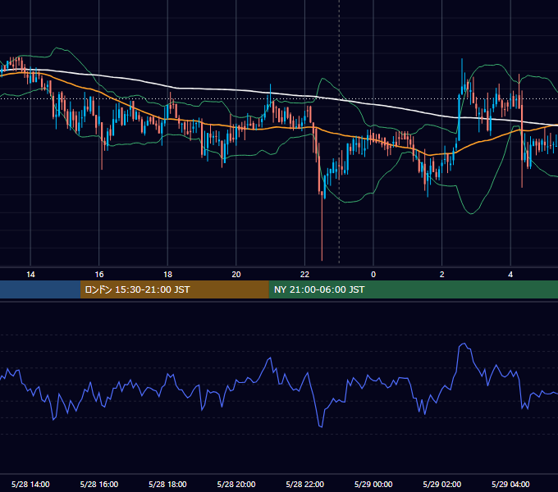
Task: Click the 22 hour axis label
Action: pyautogui.click(x=304, y=275)
